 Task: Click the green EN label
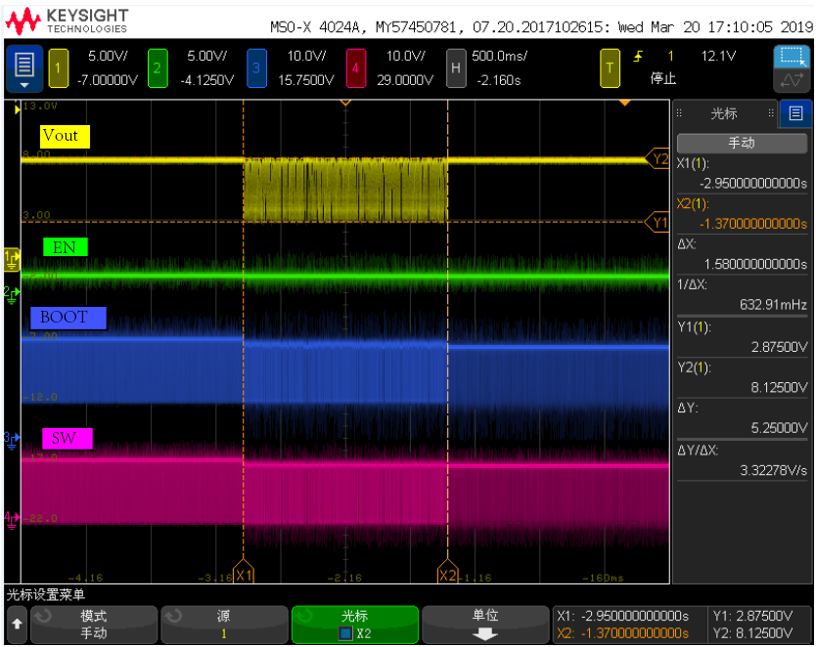pos(65,247)
